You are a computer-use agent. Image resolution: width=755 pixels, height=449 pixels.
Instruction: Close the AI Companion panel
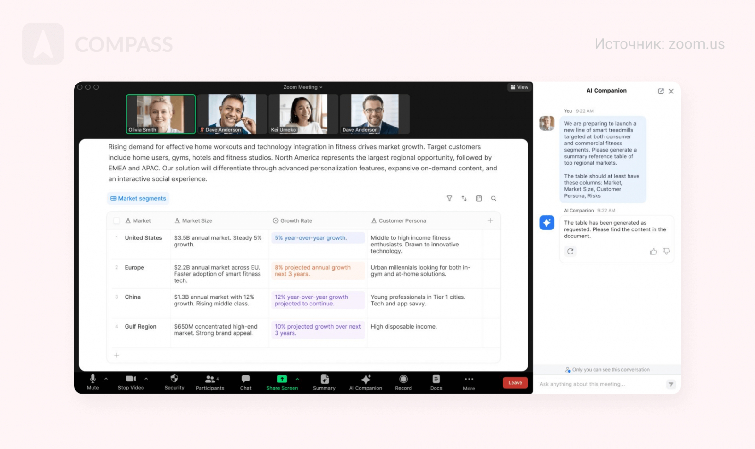[671, 91]
